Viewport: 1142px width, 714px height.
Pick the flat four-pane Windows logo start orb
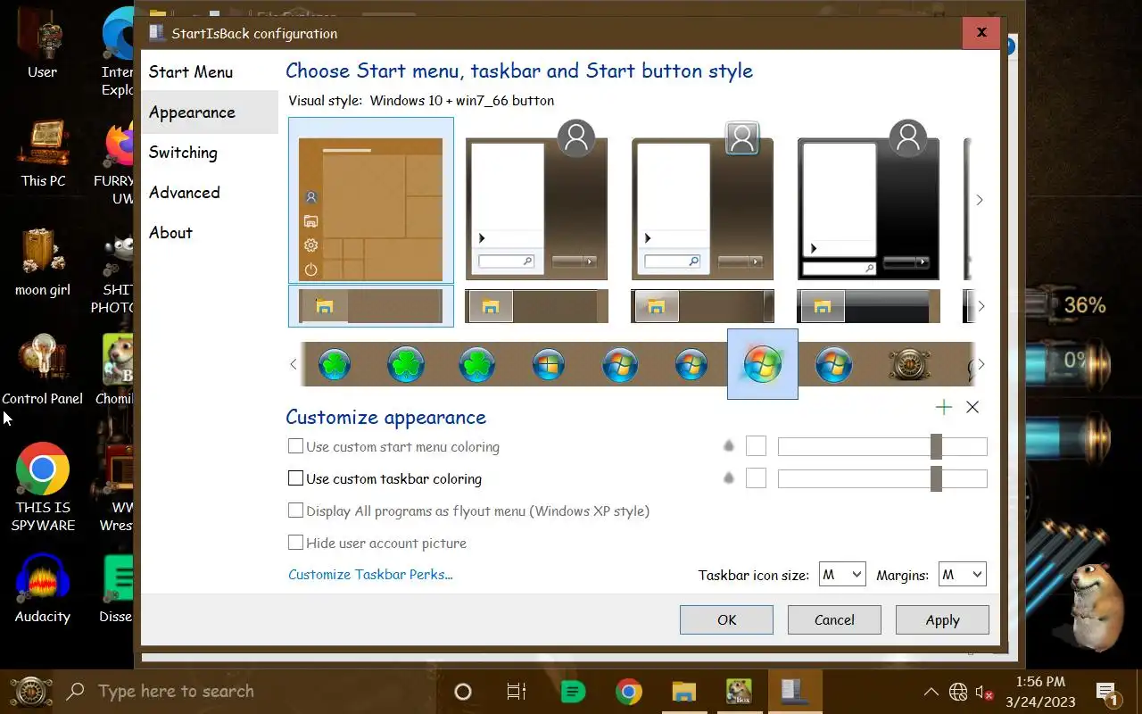[x=548, y=364]
